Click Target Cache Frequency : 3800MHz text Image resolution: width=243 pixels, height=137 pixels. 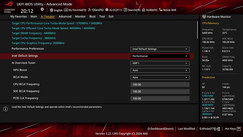click(34, 38)
